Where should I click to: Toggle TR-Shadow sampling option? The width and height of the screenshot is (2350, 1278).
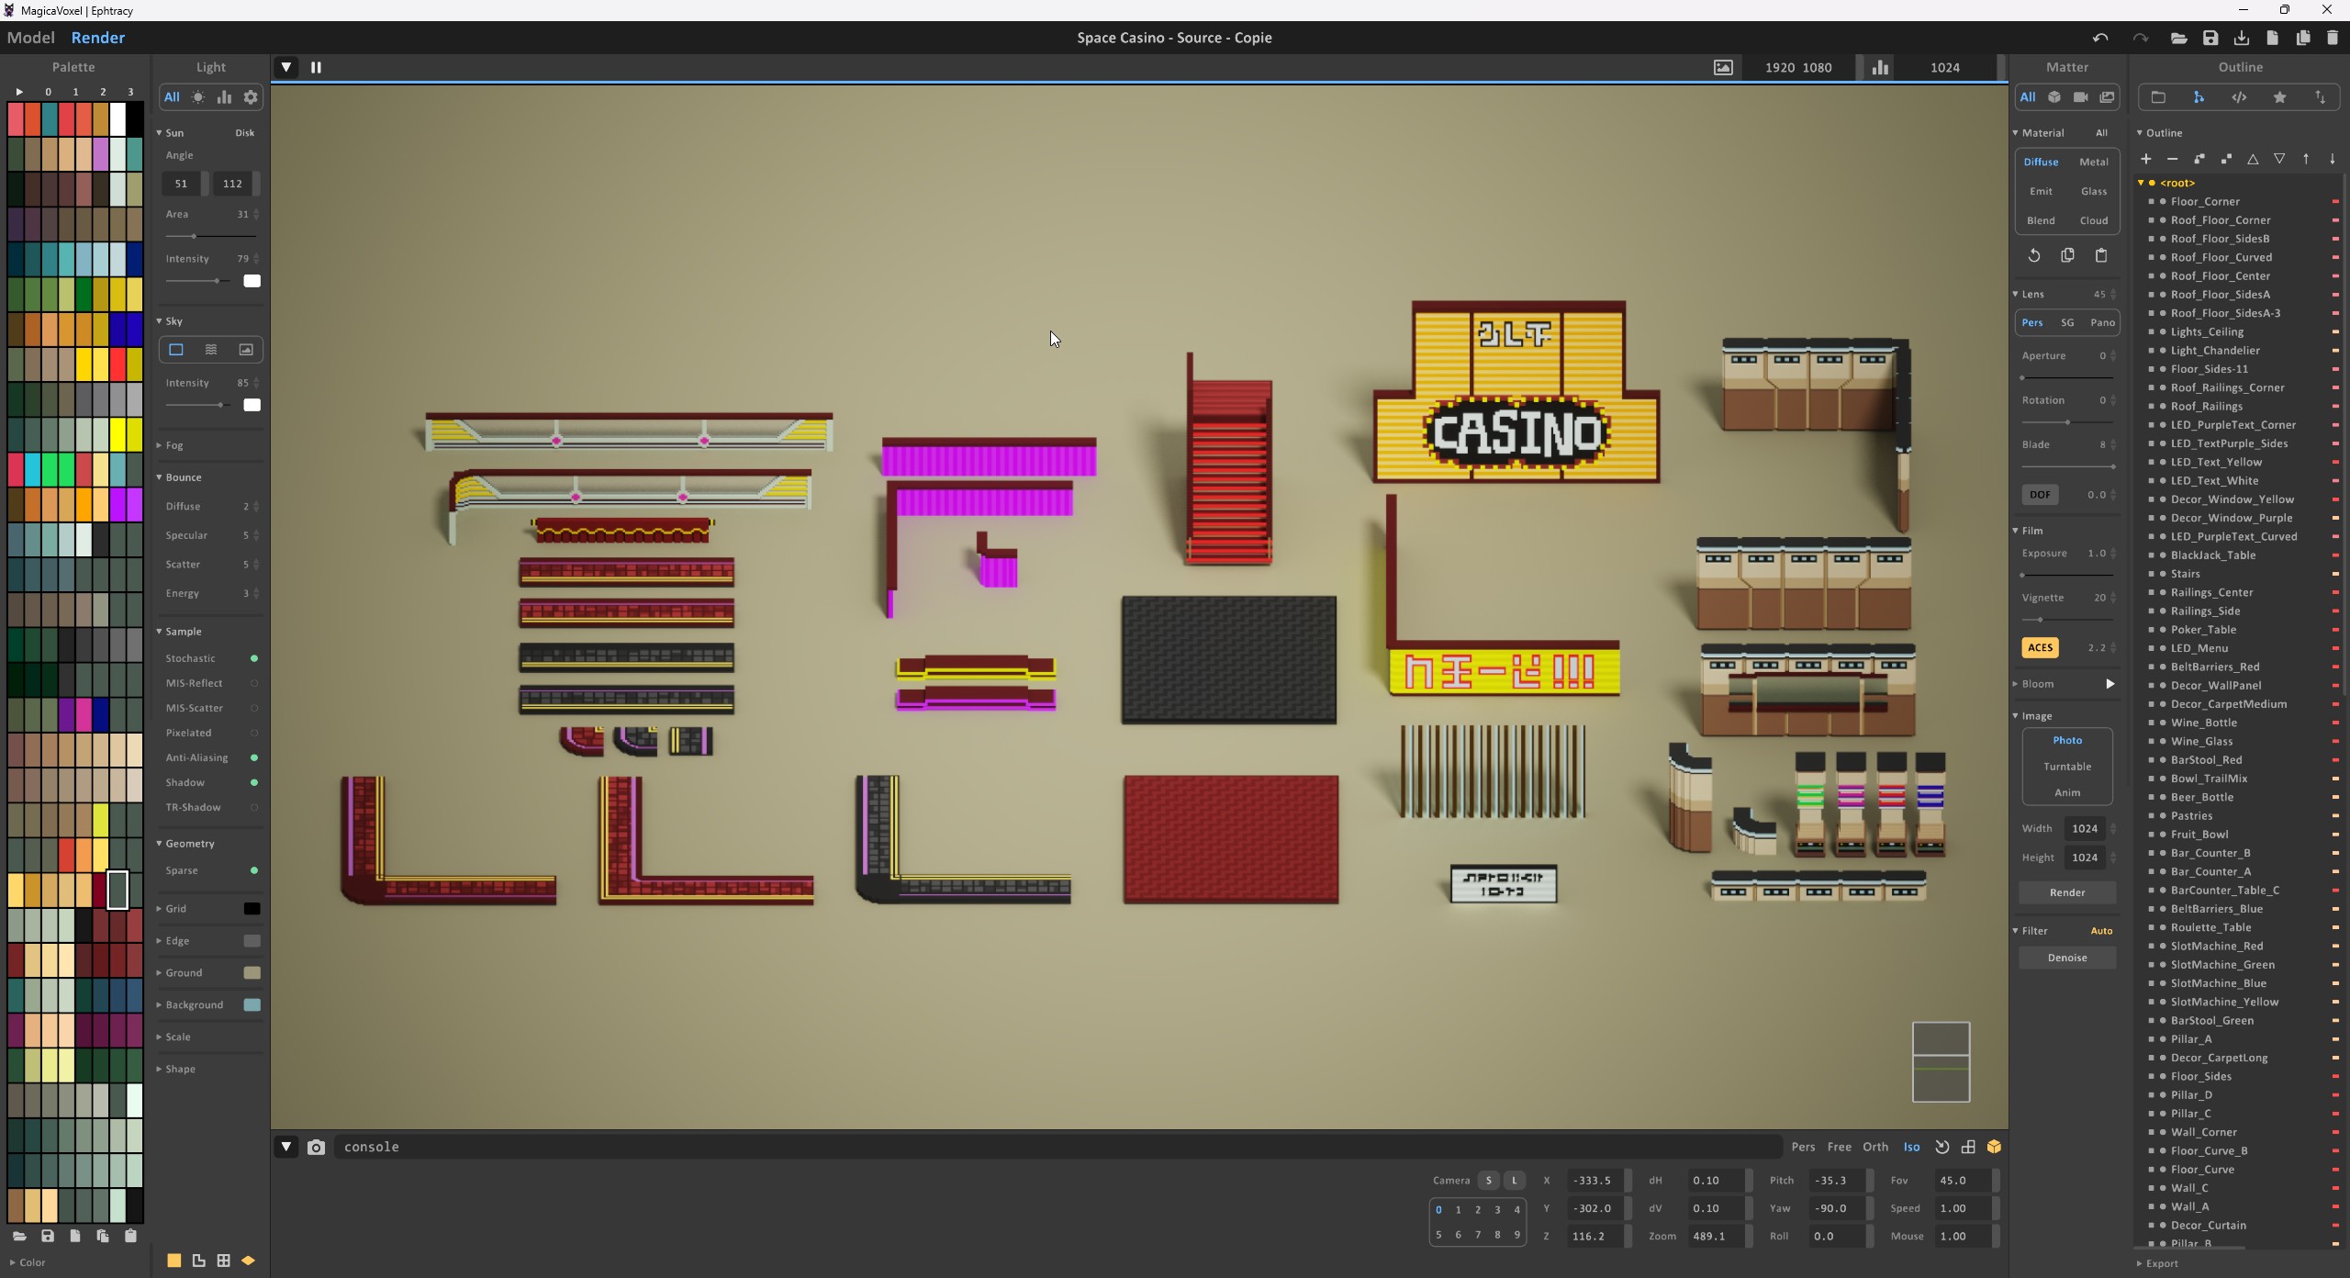coord(254,807)
